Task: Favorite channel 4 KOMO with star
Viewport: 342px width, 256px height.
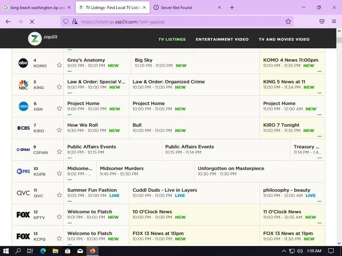Action: [x=59, y=65]
